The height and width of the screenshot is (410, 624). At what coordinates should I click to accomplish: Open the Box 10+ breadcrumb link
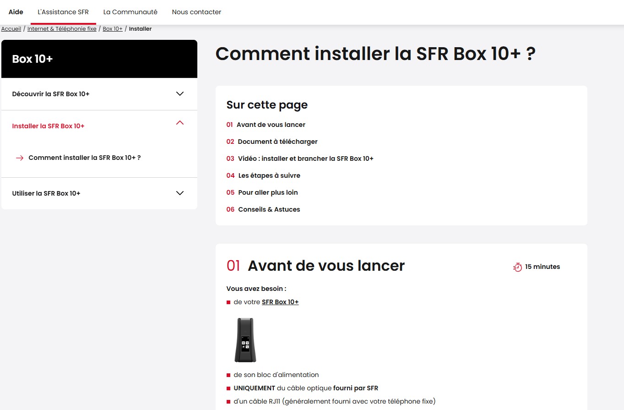point(112,28)
